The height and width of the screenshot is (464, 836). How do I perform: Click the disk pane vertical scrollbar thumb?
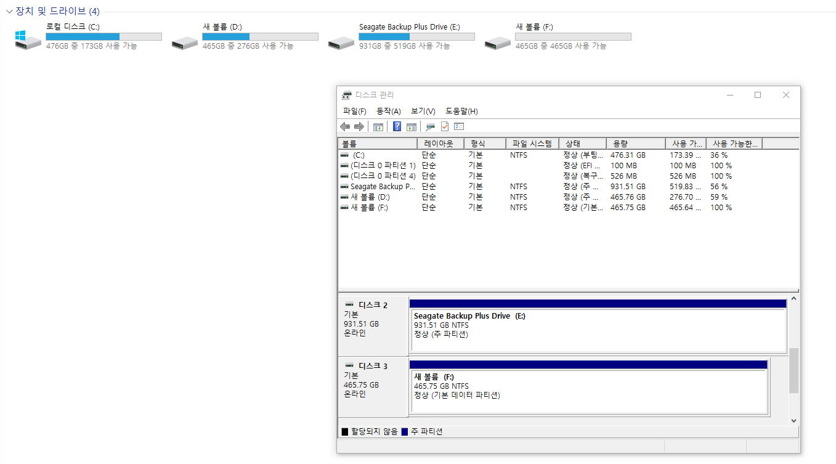tap(793, 370)
